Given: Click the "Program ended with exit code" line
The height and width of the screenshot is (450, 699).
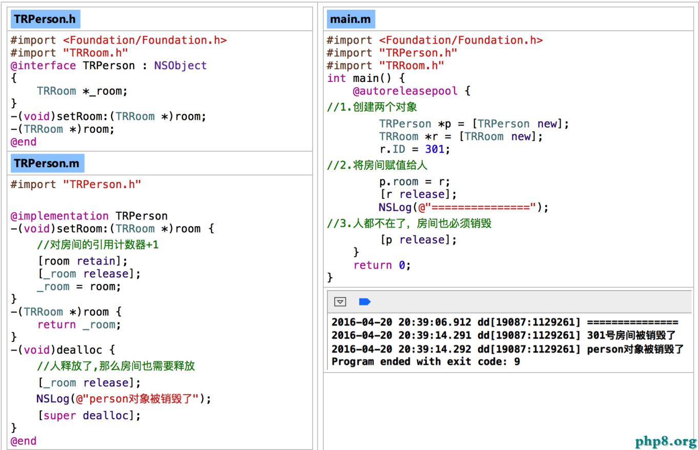Looking at the screenshot, I should point(425,362).
